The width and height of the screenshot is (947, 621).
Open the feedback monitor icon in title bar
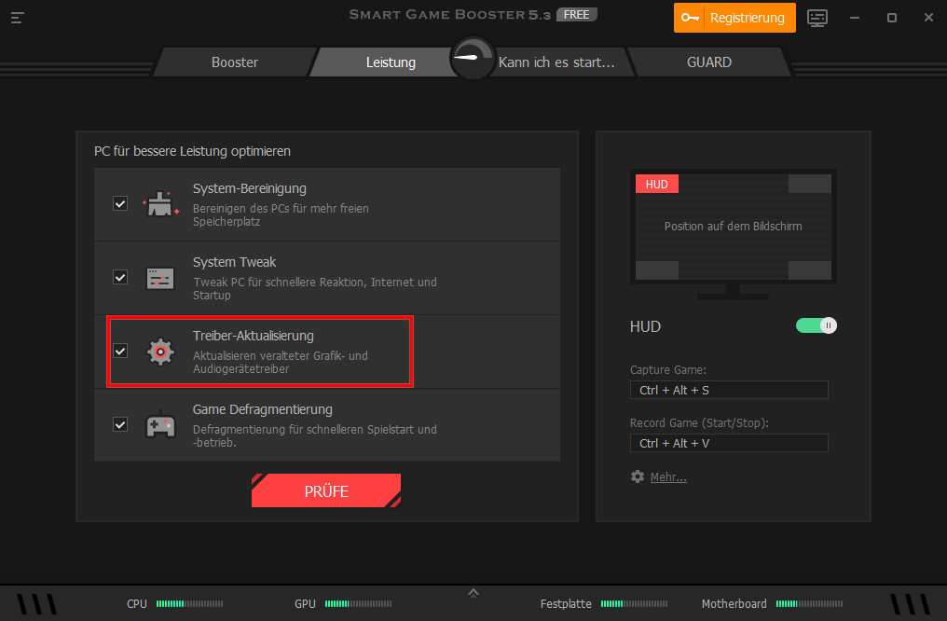817,18
